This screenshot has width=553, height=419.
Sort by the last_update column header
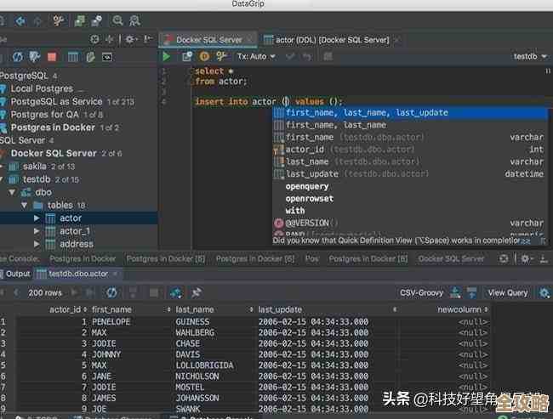coord(280,309)
